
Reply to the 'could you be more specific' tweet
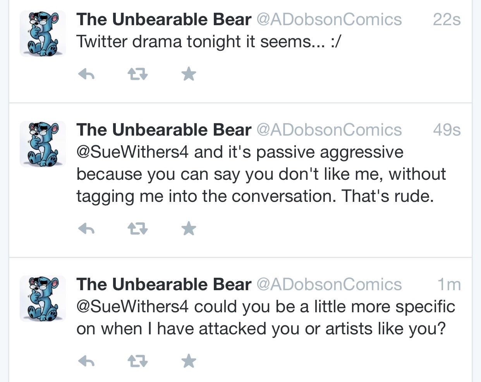(86, 361)
